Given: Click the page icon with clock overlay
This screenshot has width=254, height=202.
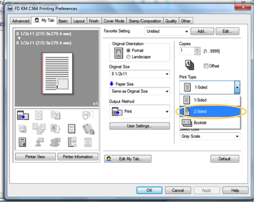Looking at the screenshot, I should coord(72,142).
